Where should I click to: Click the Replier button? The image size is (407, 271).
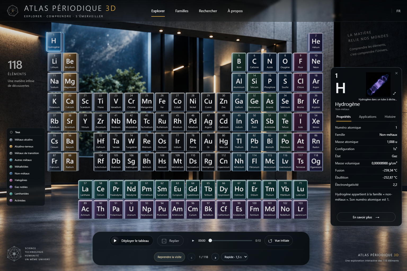coord(170,241)
